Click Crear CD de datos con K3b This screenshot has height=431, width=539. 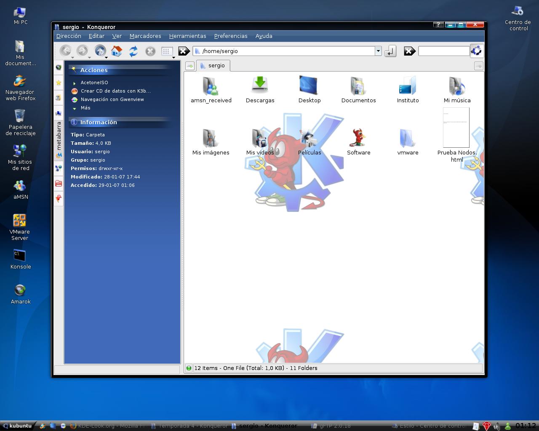(x=116, y=91)
